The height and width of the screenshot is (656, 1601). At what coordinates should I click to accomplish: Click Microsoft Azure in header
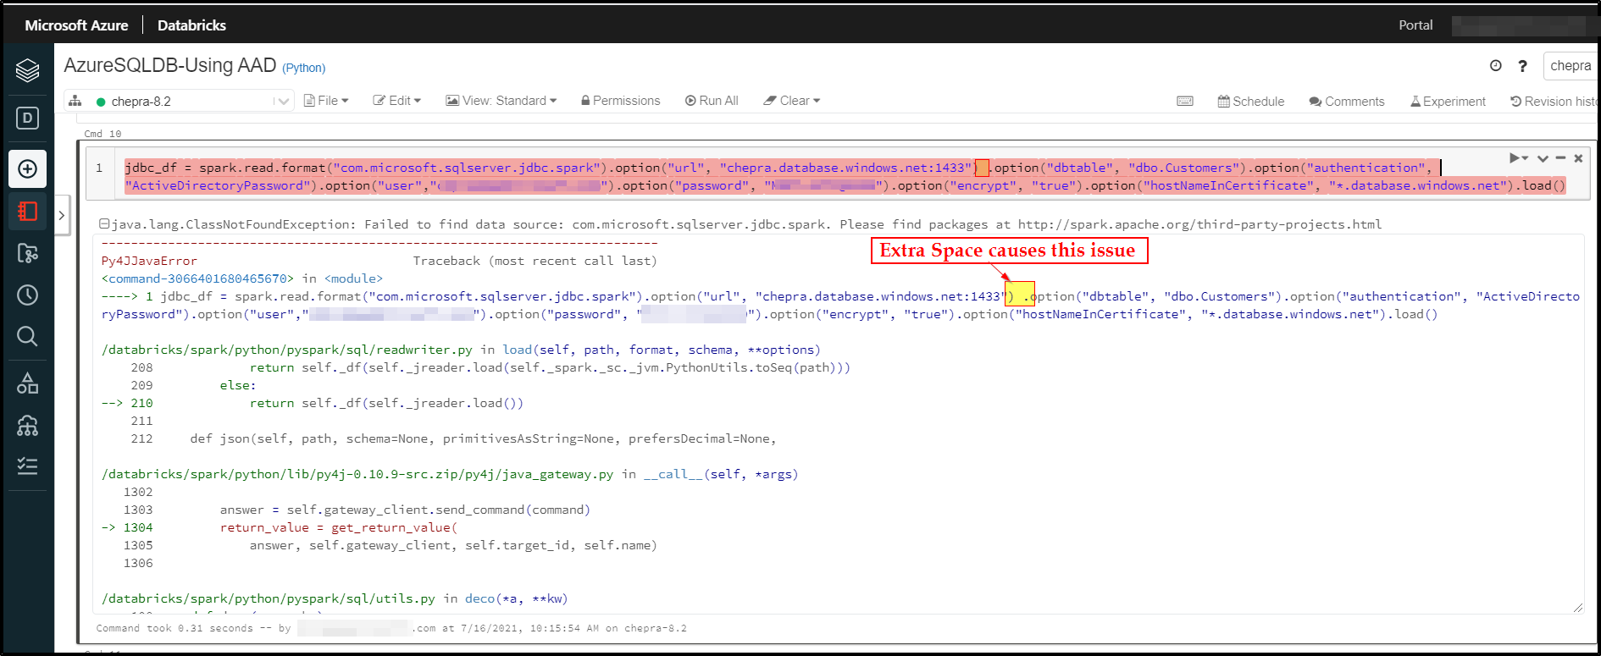(x=76, y=25)
